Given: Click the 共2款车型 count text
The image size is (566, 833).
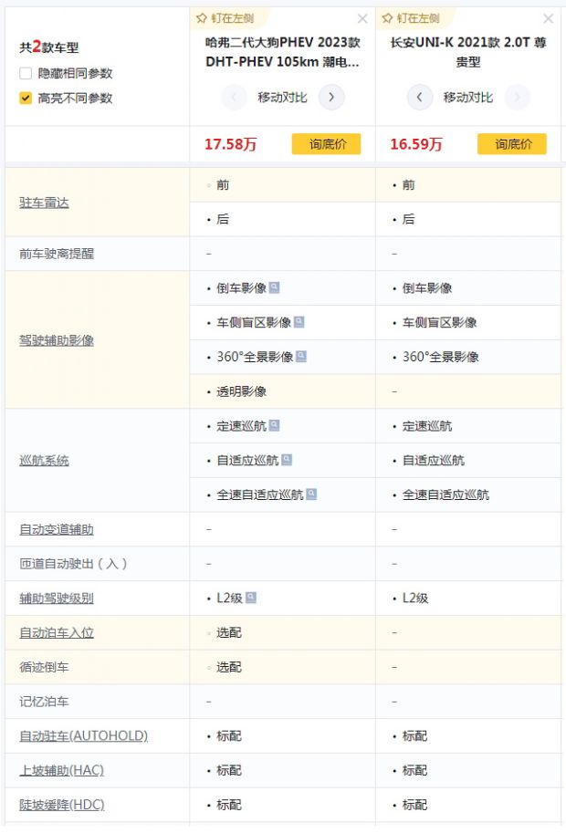Looking at the screenshot, I should tap(49, 47).
